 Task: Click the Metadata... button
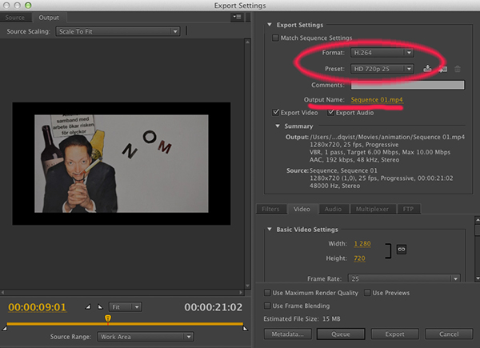click(288, 334)
